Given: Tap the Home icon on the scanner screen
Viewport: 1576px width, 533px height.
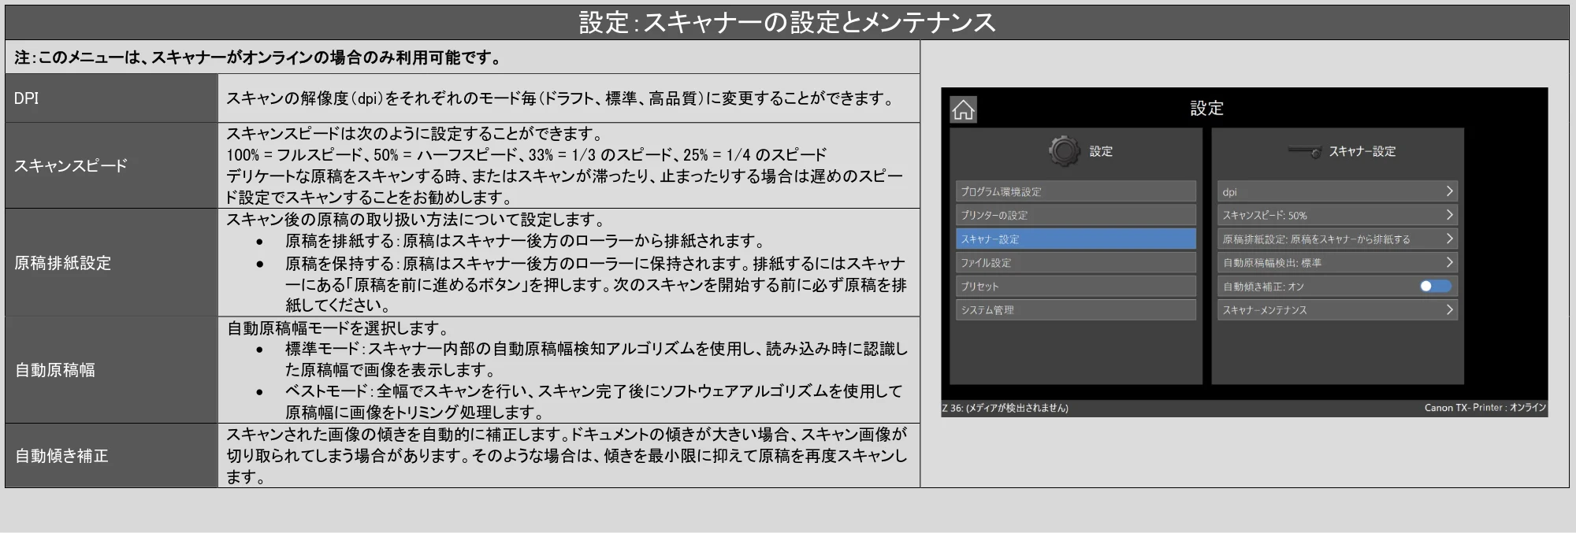Looking at the screenshot, I should coord(963,109).
